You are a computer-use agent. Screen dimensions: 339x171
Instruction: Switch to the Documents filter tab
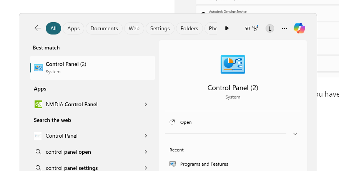point(104,28)
